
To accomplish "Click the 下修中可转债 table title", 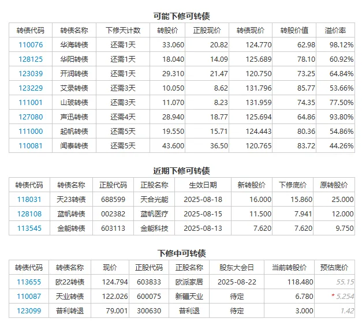I will tap(181, 253).
